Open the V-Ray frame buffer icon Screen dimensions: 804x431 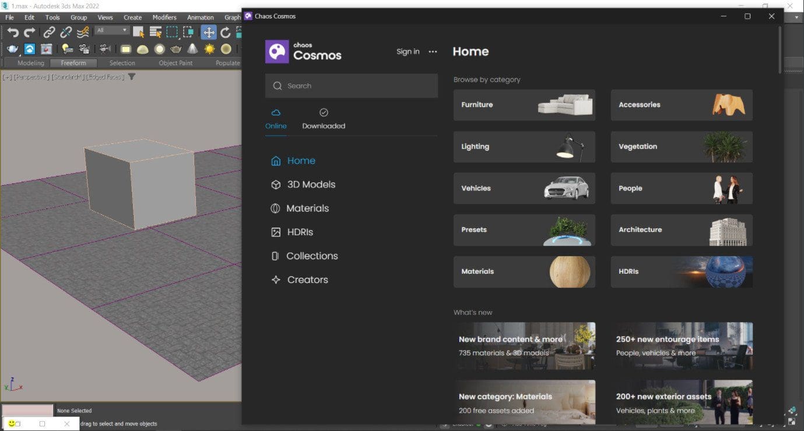[46, 49]
